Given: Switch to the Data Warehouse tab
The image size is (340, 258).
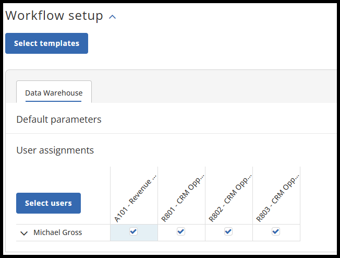Looking at the screenshot, I should [x=54, y=93].
